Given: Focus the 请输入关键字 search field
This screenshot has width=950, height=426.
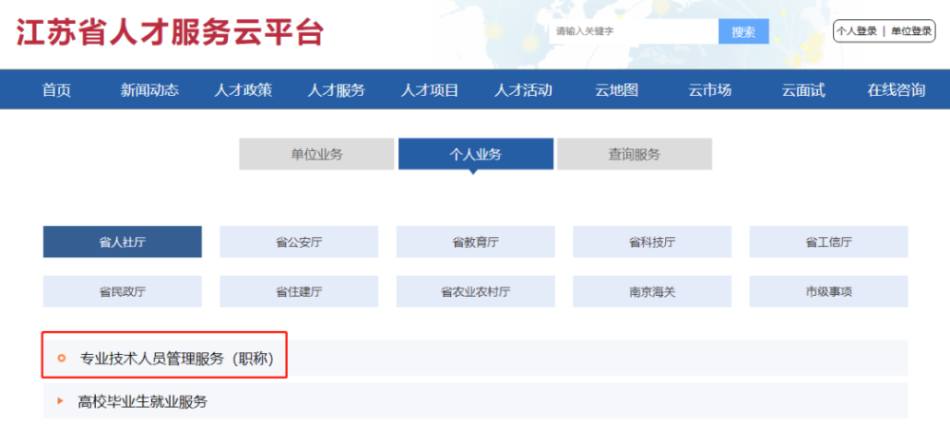Looking at the screenshot, I should click(x=634, y=31).
